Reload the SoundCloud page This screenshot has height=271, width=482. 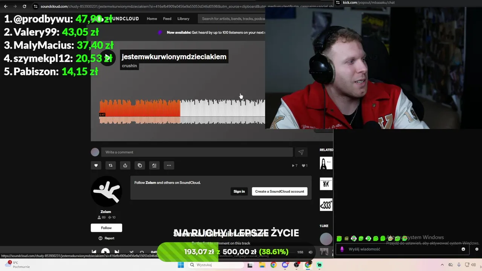click(24, 6)
